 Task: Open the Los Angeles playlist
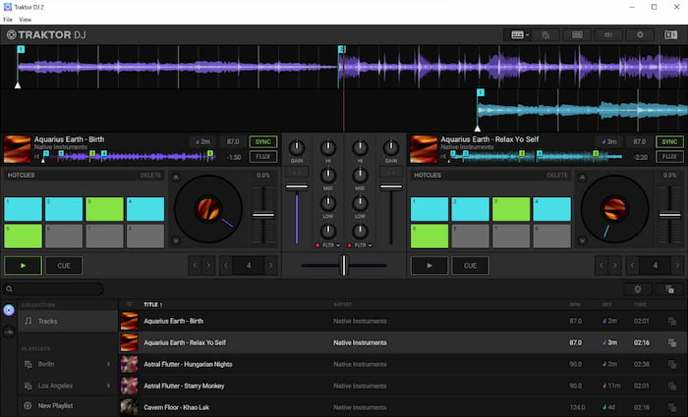[x=68, y=386]
